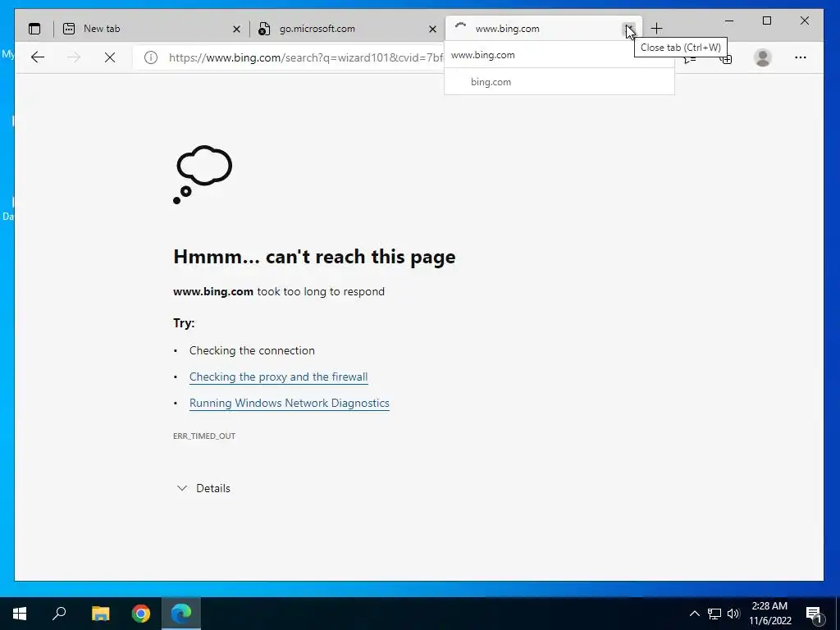Close the go.microsoft.com tab
Image resolution: width=840 pixels, height=630 pixels.
click(433, 29)
